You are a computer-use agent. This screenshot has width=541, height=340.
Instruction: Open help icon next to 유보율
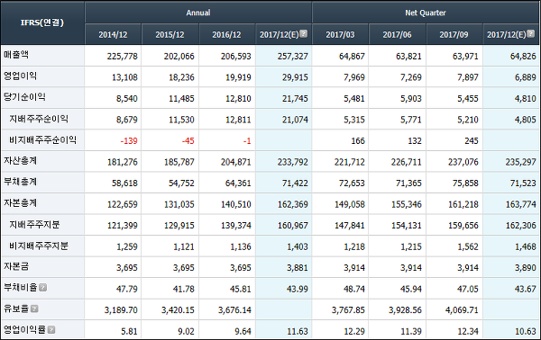pos(34,309)
